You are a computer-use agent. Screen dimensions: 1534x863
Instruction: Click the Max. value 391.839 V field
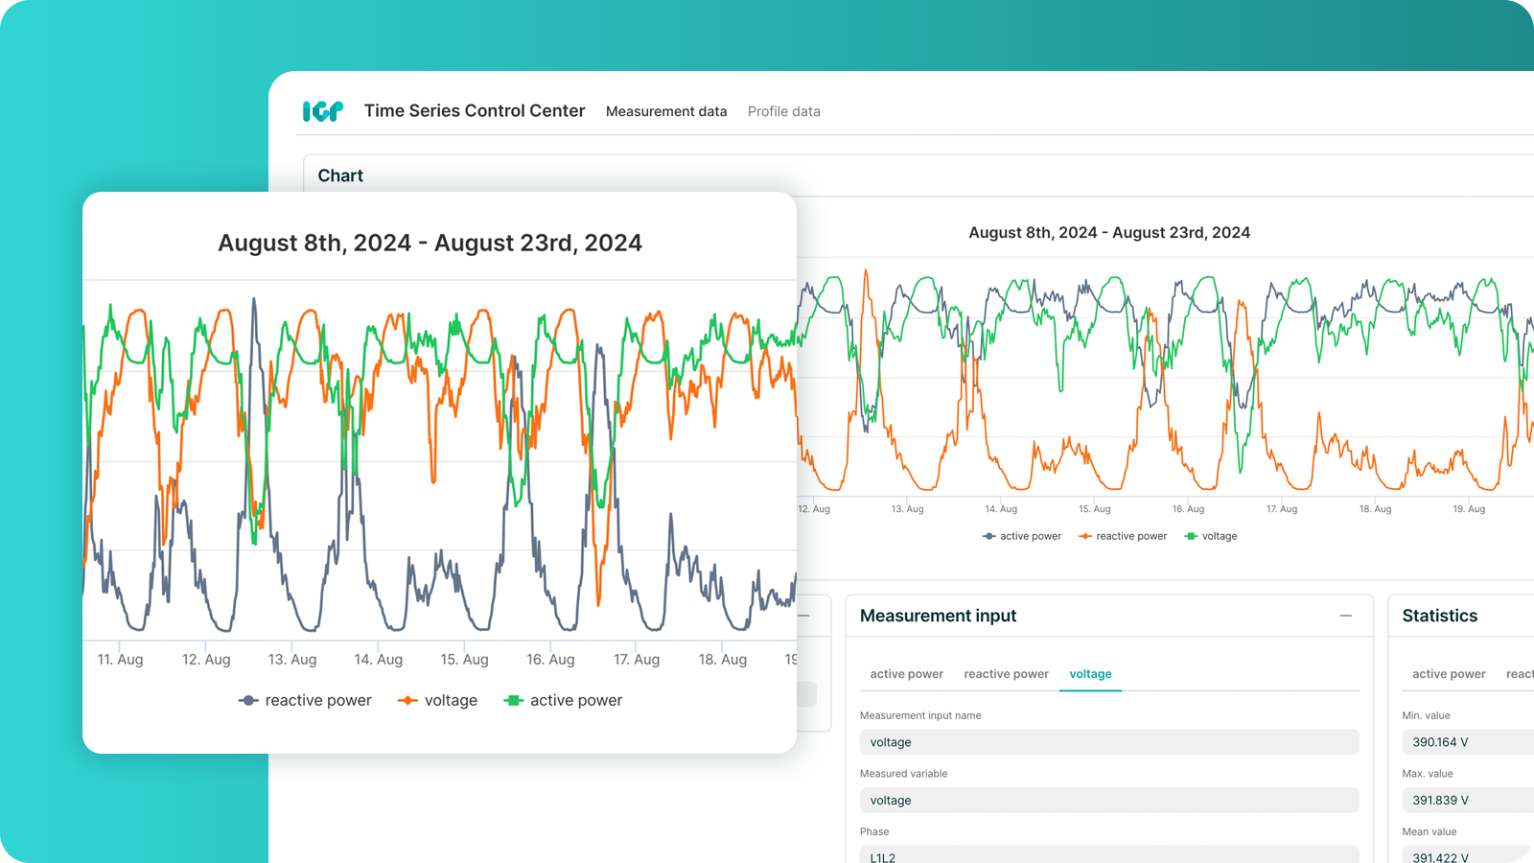point(1468,801)
